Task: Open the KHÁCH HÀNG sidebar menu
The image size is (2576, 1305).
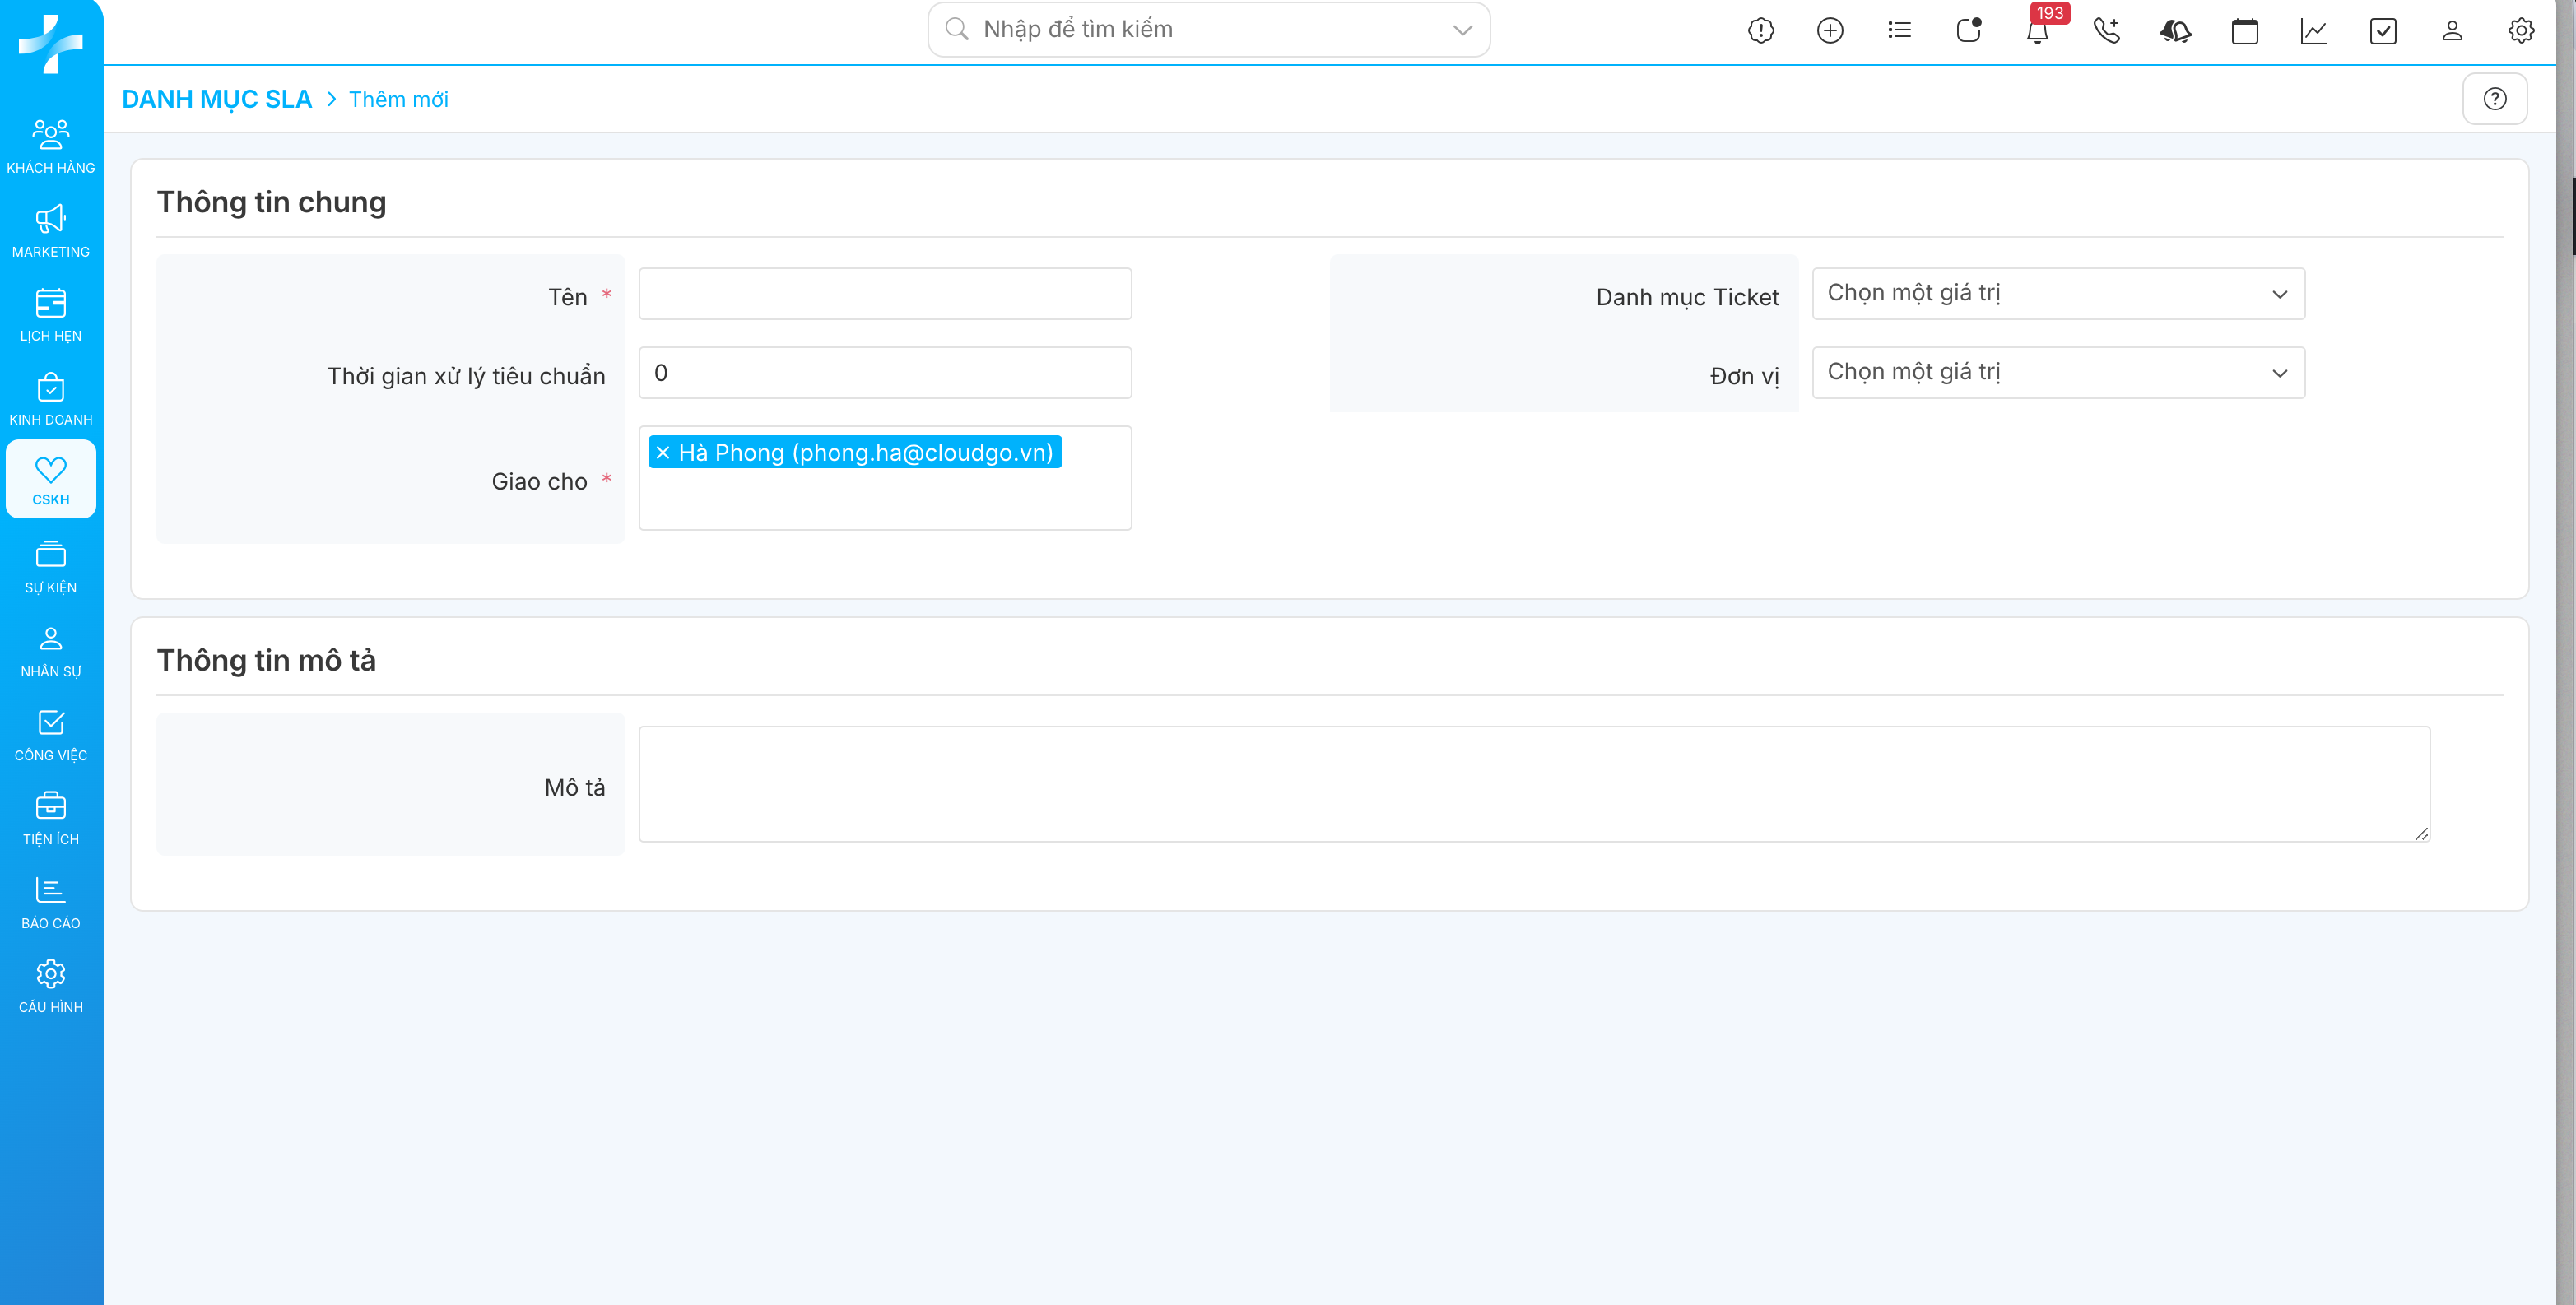Action: 51,146
